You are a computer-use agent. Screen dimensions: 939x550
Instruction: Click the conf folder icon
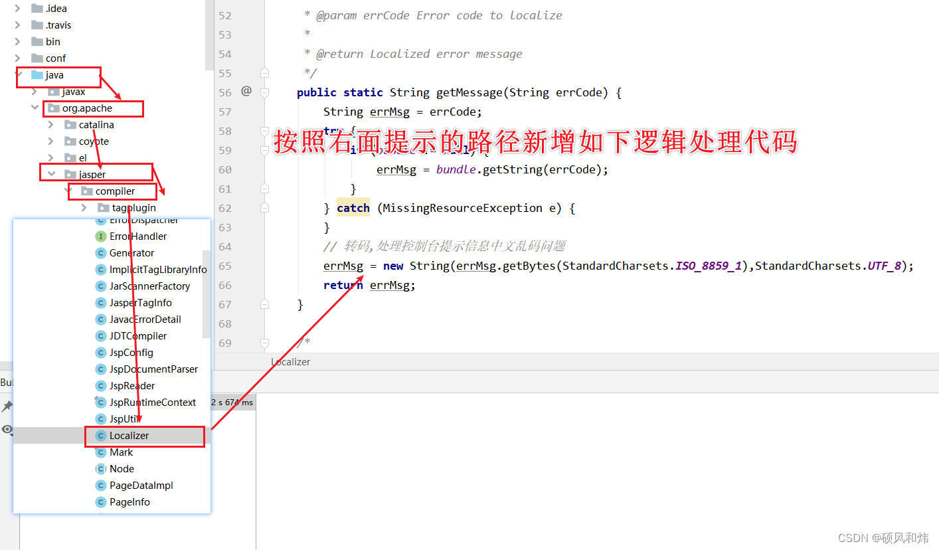click(37, 58)
